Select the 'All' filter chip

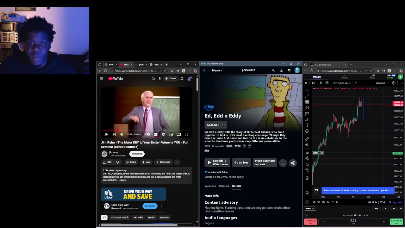(x=104, y=218)
